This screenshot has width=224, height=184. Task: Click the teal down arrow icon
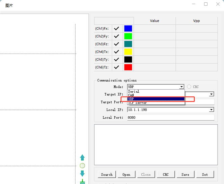82,174
